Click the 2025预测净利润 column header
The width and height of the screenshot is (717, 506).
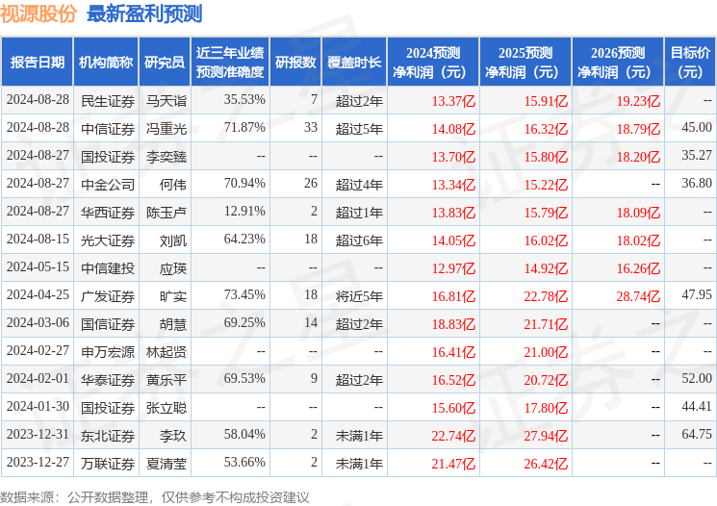(525, 63)
